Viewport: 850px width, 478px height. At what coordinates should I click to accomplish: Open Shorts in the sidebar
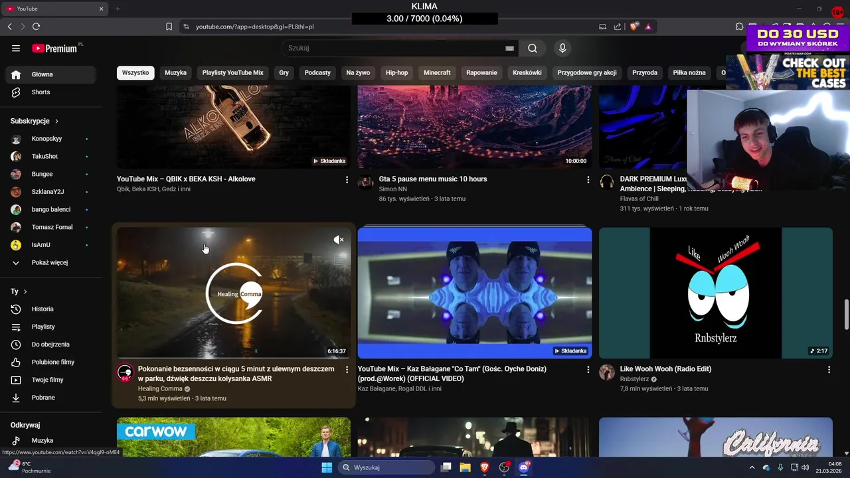51,92
